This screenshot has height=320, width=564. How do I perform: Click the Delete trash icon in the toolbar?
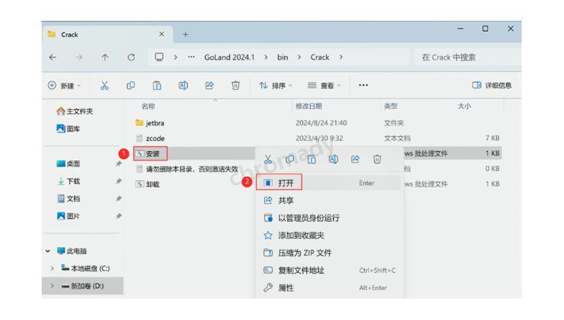[236, 85]
